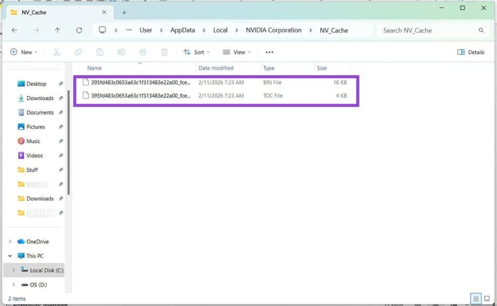Image resolution: width=497 pixels, height=306 pixels.
Task: Select the TOC File row
Action: [215, 96]
